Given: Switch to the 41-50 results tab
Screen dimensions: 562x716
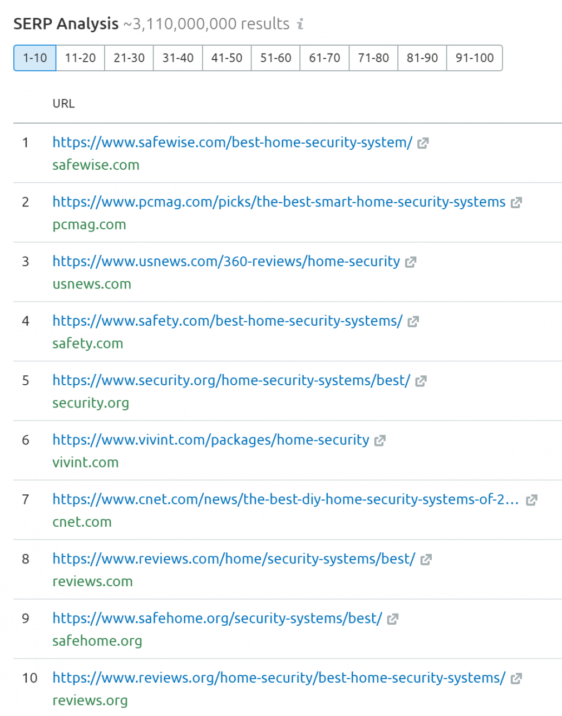Looking at the screenshot, I should 227,58.
